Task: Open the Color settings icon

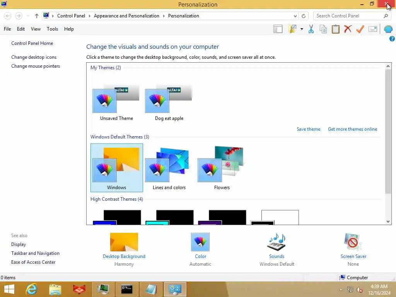Action: (200, 242)
